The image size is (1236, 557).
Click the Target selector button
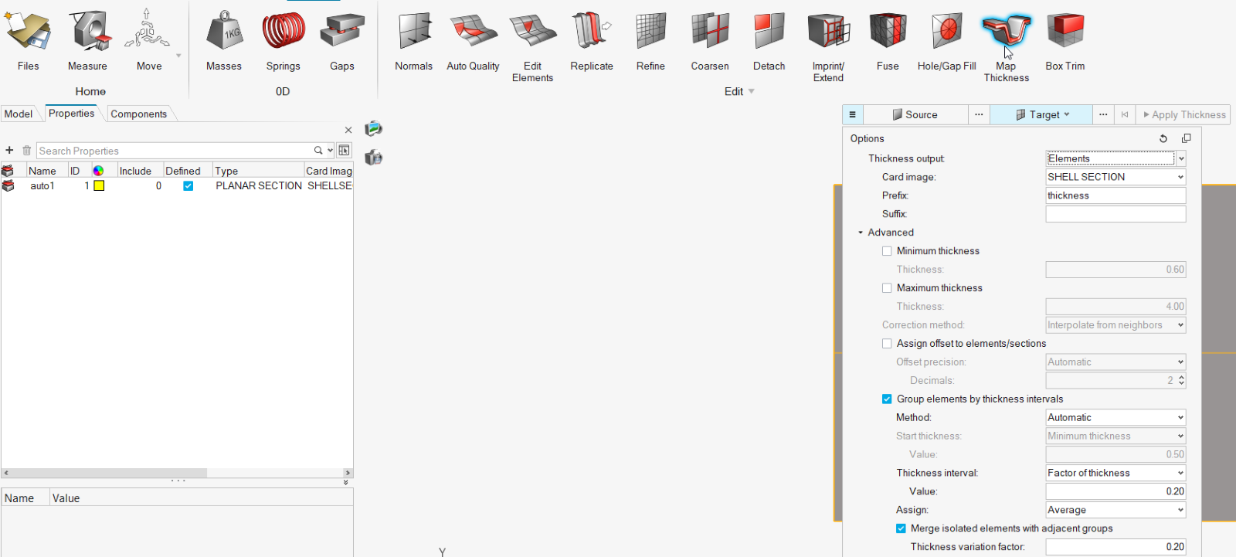pos(1041,114)
